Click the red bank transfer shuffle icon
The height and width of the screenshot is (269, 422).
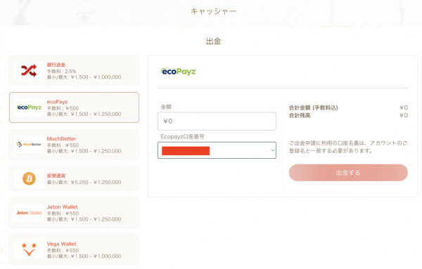(x=29, y=71)
